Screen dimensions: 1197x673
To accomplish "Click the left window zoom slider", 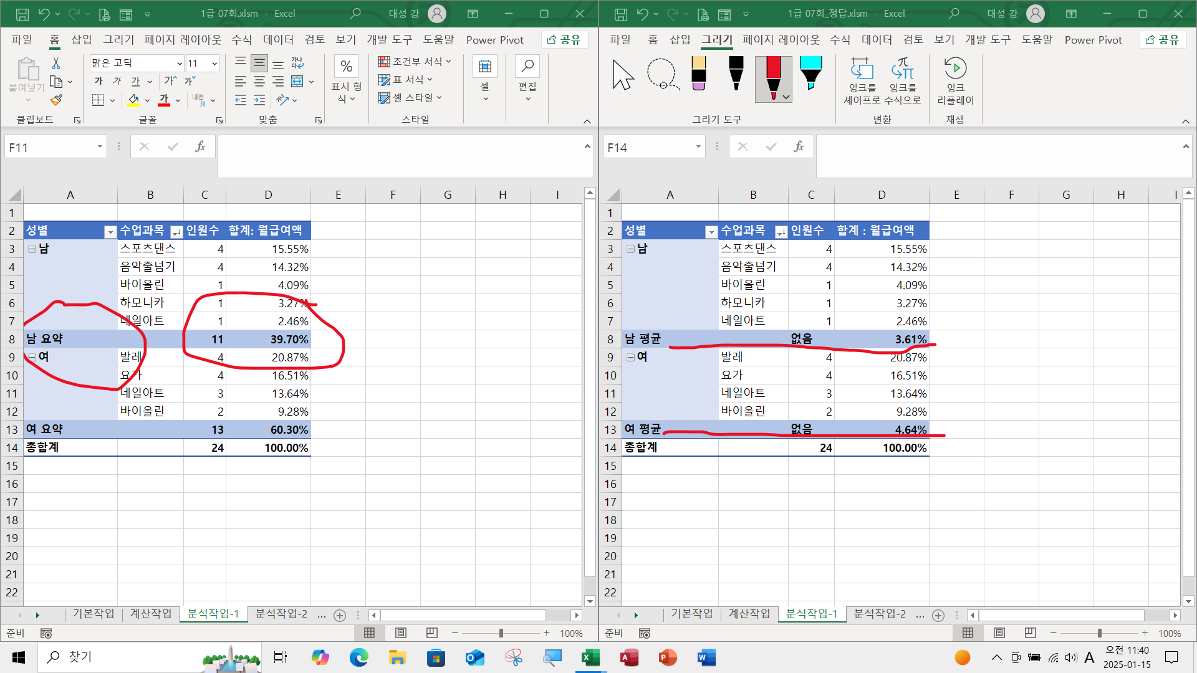I will tap(501, 633).
